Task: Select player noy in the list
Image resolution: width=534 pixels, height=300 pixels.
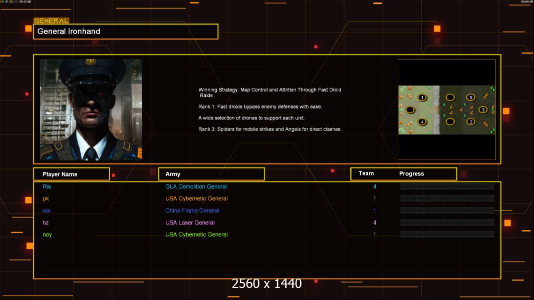Action: pos(47,234)
